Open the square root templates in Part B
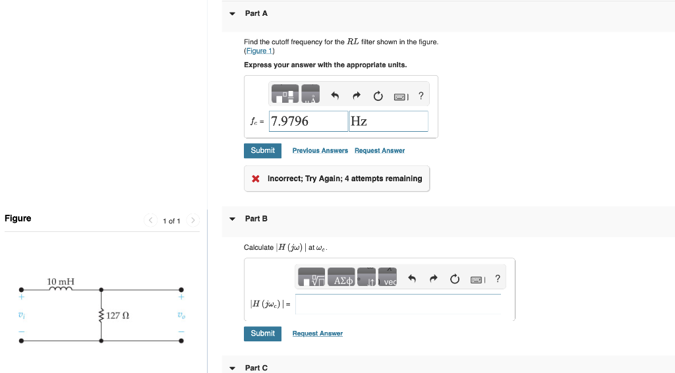Viewport: 675px width, 373px height. [312, 277]
